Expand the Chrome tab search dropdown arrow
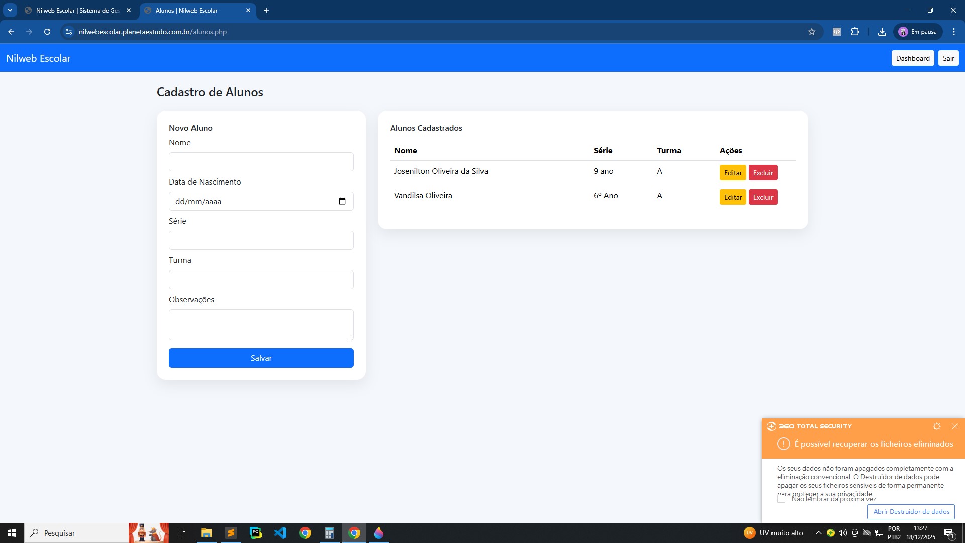This screenshot has width=965, height=543. point(10,10)
